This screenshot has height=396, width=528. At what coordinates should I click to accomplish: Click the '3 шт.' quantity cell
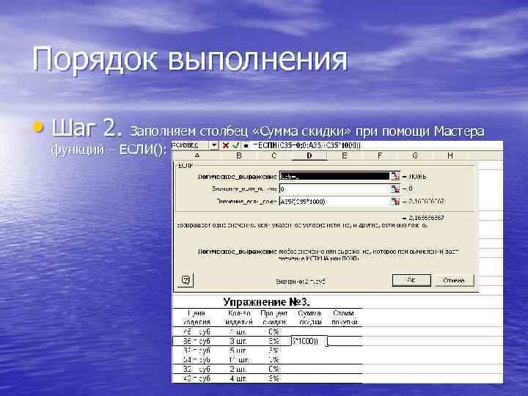[x=239, y=341]
